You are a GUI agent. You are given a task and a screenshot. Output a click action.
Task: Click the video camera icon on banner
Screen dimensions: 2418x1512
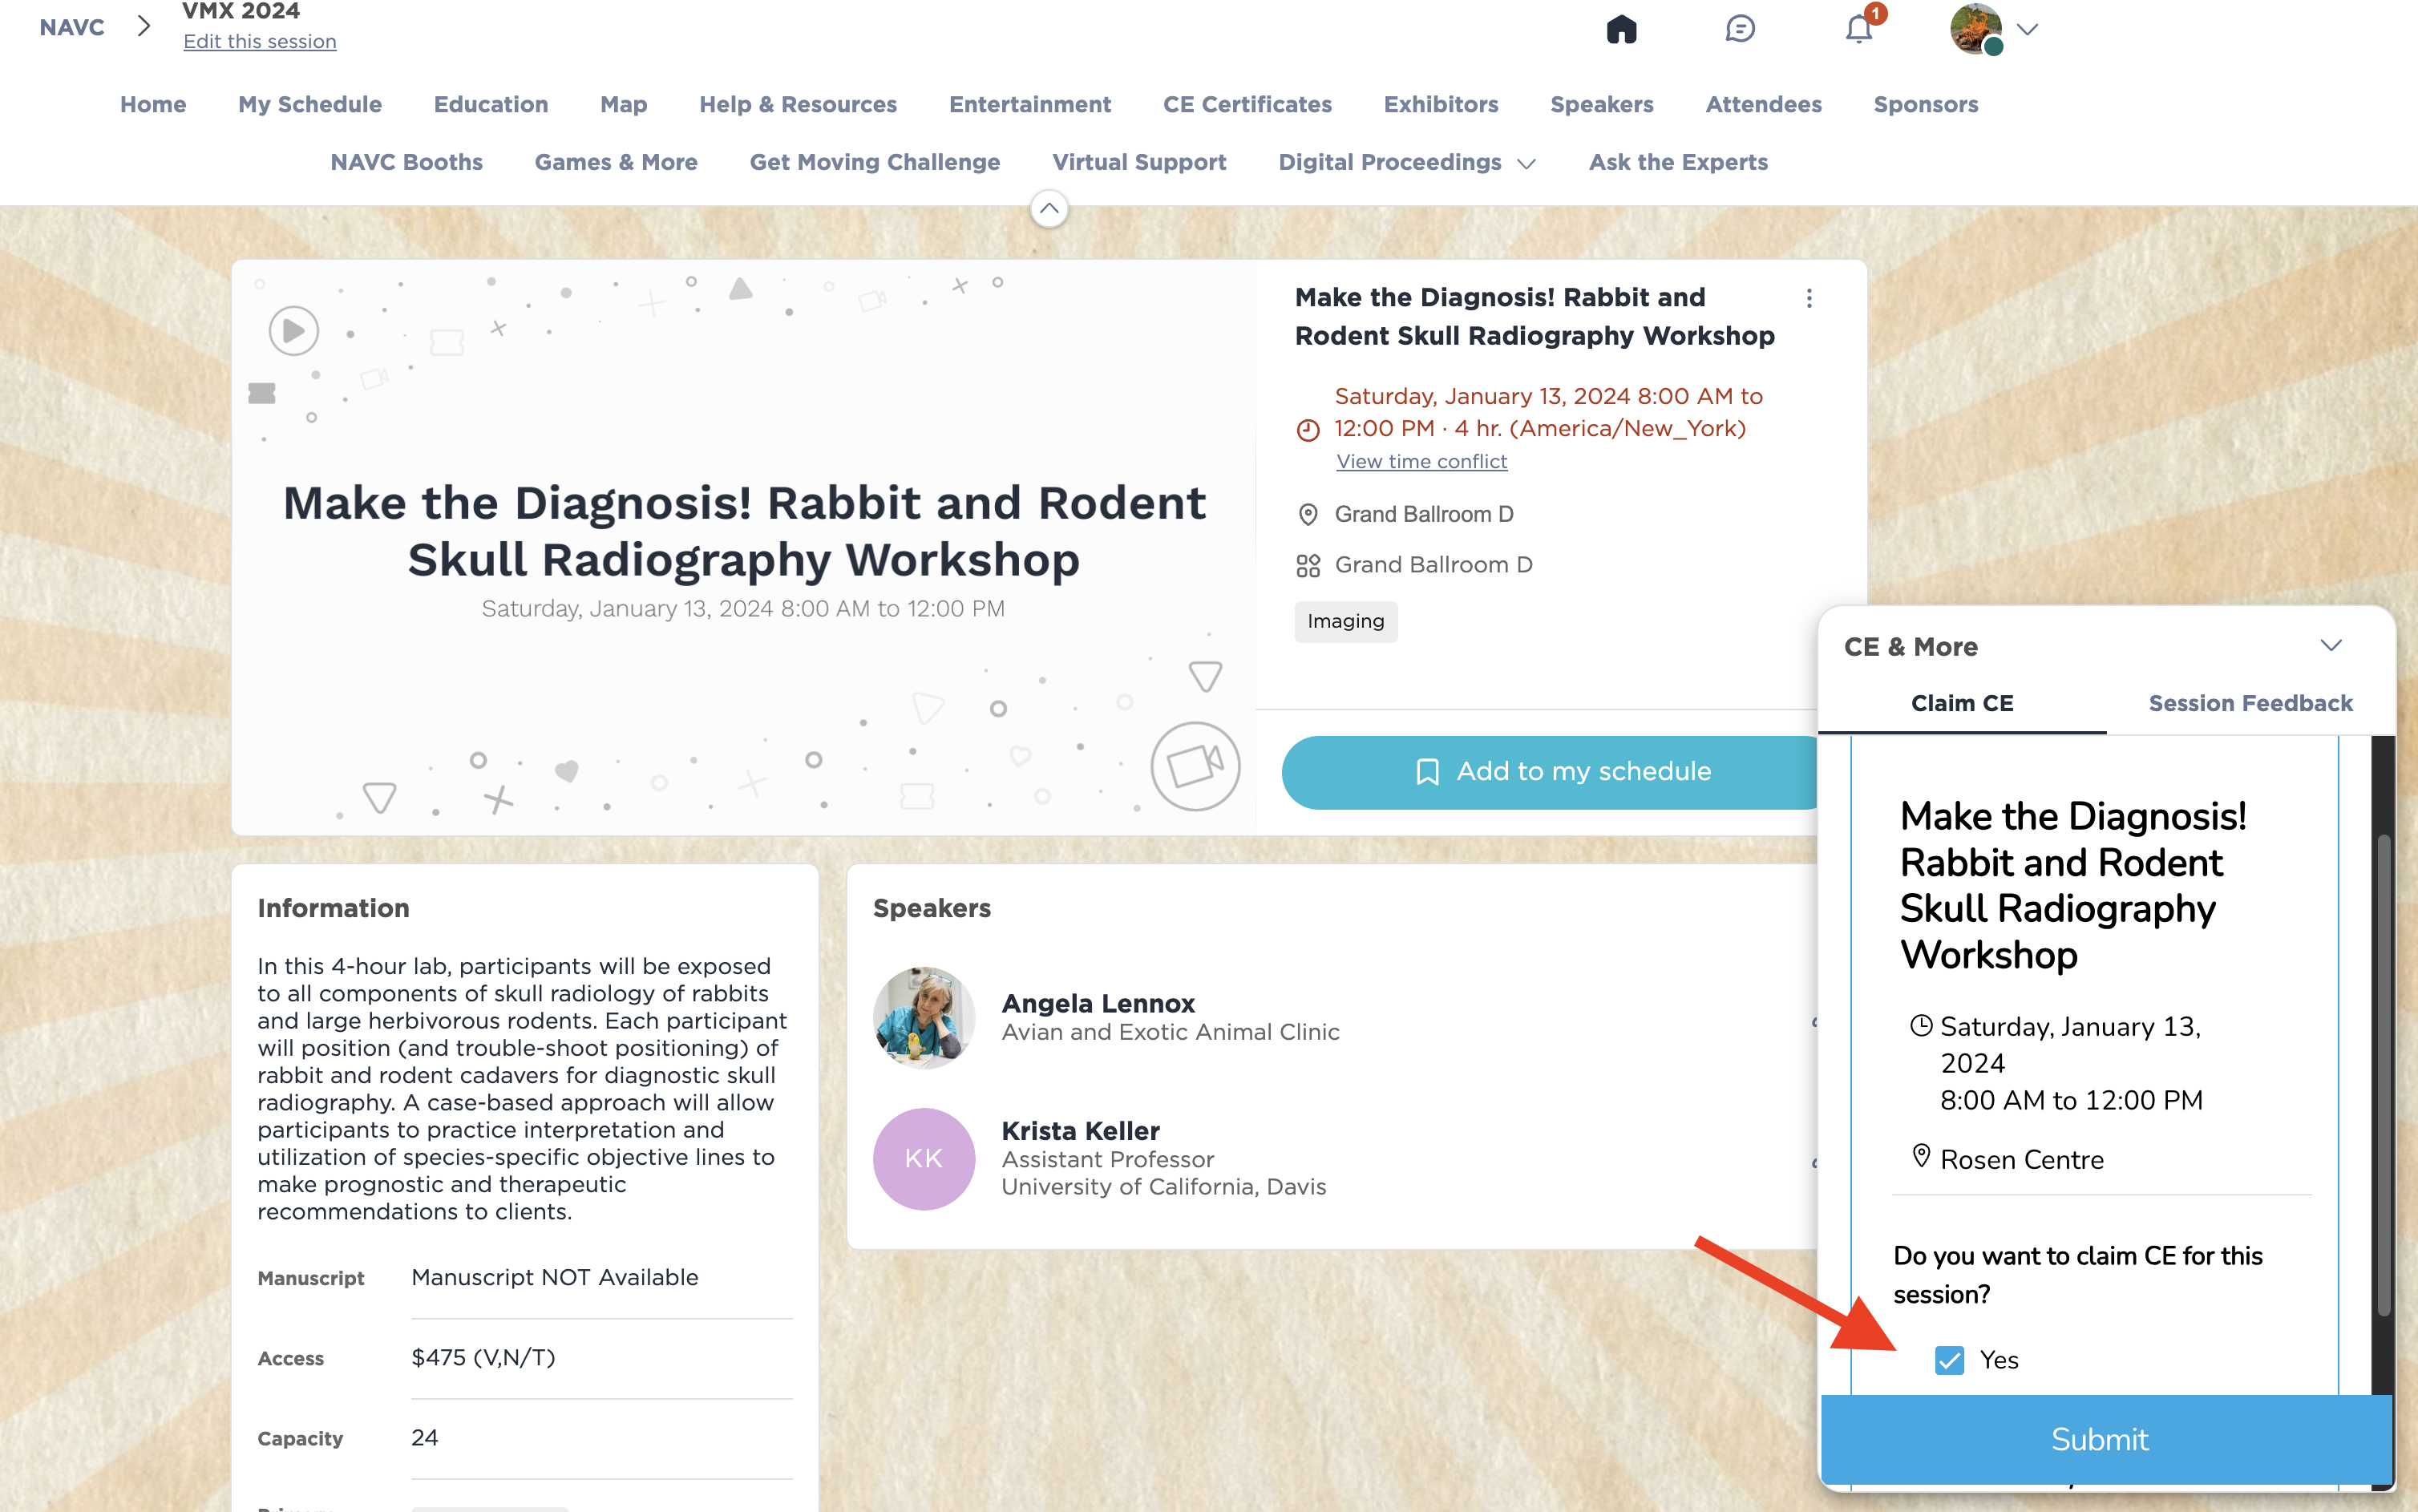pyautogui.click(x=1195, y=767)
